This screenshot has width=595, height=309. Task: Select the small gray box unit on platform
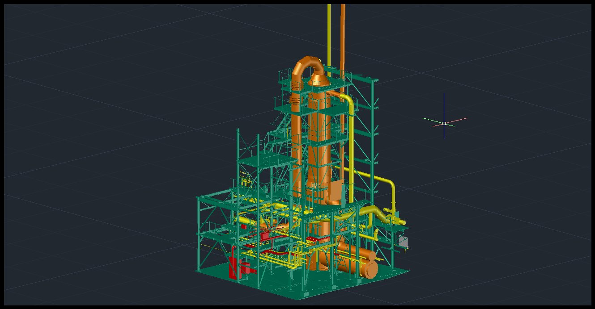pos(404,242)
